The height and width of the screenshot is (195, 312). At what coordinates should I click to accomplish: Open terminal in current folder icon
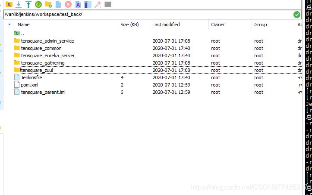coord(108,4)
